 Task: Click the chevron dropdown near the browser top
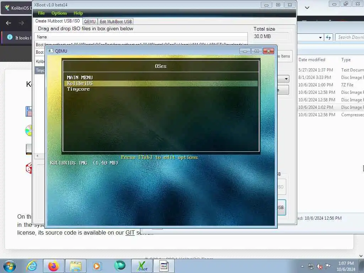click(x=307, y=8)
